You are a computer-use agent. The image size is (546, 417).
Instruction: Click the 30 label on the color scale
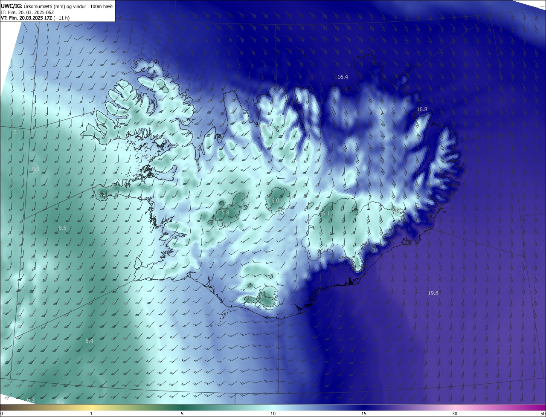455,414
